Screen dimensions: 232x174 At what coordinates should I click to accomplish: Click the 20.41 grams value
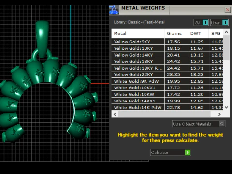(174, 55)
